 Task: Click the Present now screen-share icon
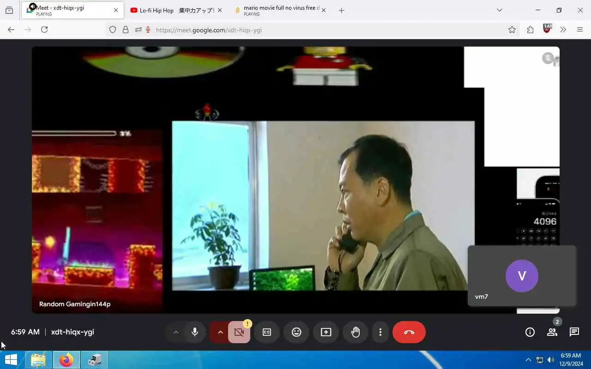(326, 332)
